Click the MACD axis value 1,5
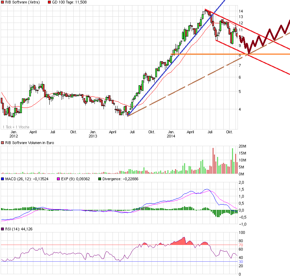The width and height of the screenshot is (290, 277). pos(241,189)
